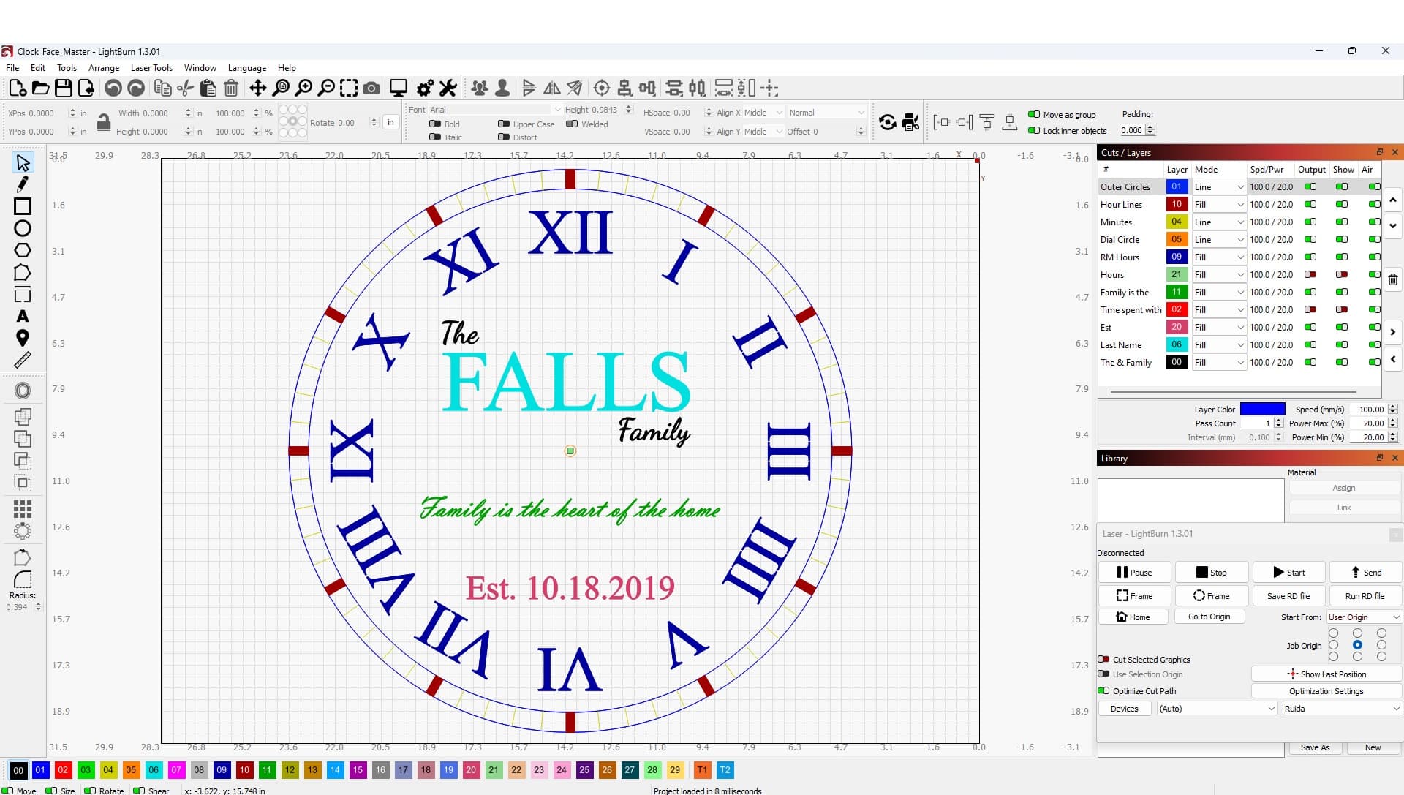Toggle Cut Selected Graphics option

(x=1104, y=659)
